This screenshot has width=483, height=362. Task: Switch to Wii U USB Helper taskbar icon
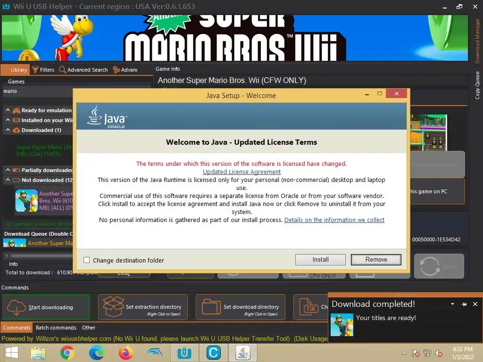184,353
